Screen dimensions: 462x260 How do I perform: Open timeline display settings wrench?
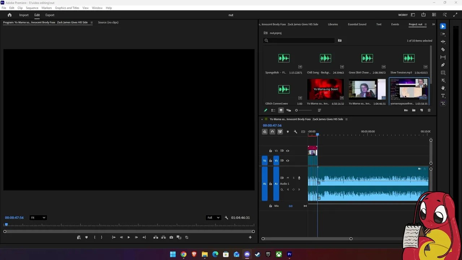(295, 132)
